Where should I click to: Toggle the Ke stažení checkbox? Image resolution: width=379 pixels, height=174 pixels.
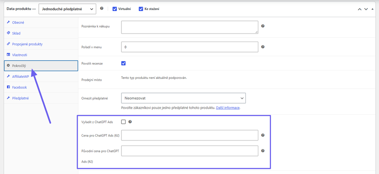tap(141, 9)
